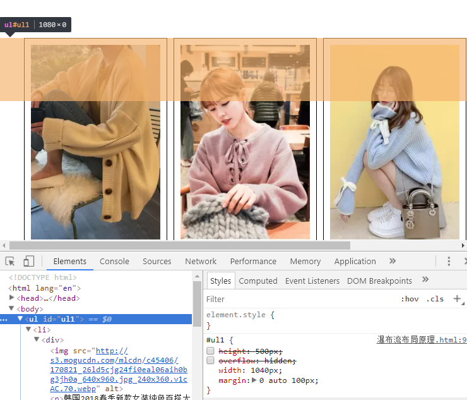Collapse the body node
This screenshot has width=467, height=400.
(x=11, y=308)
